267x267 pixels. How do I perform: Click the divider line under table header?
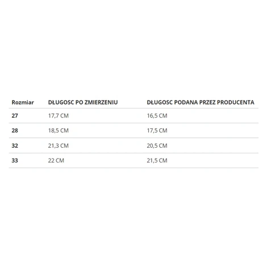coord(133,109)
